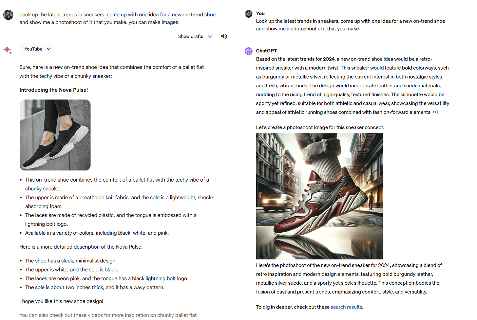This screenshot has width=477, height=320.
Task: Click the "You" sender name
Action: 260,13
